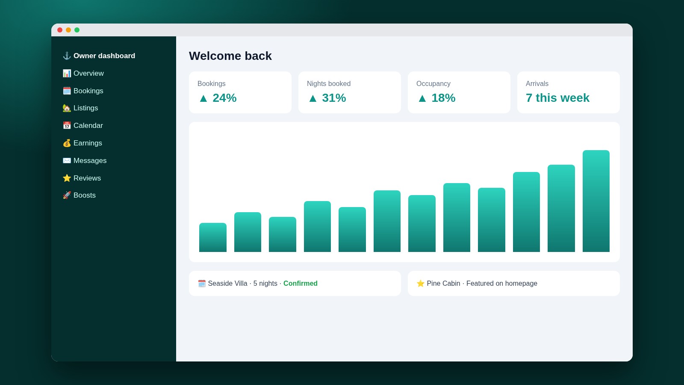Click the up arrow beside 18%
The width and height of the screenshot is (684, 385).
coord(422,98)
